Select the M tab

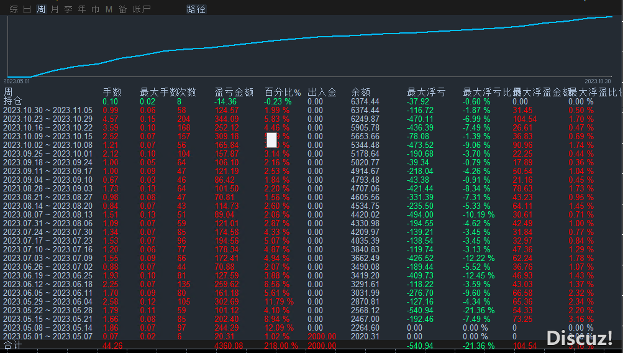(x=109, y=9)
